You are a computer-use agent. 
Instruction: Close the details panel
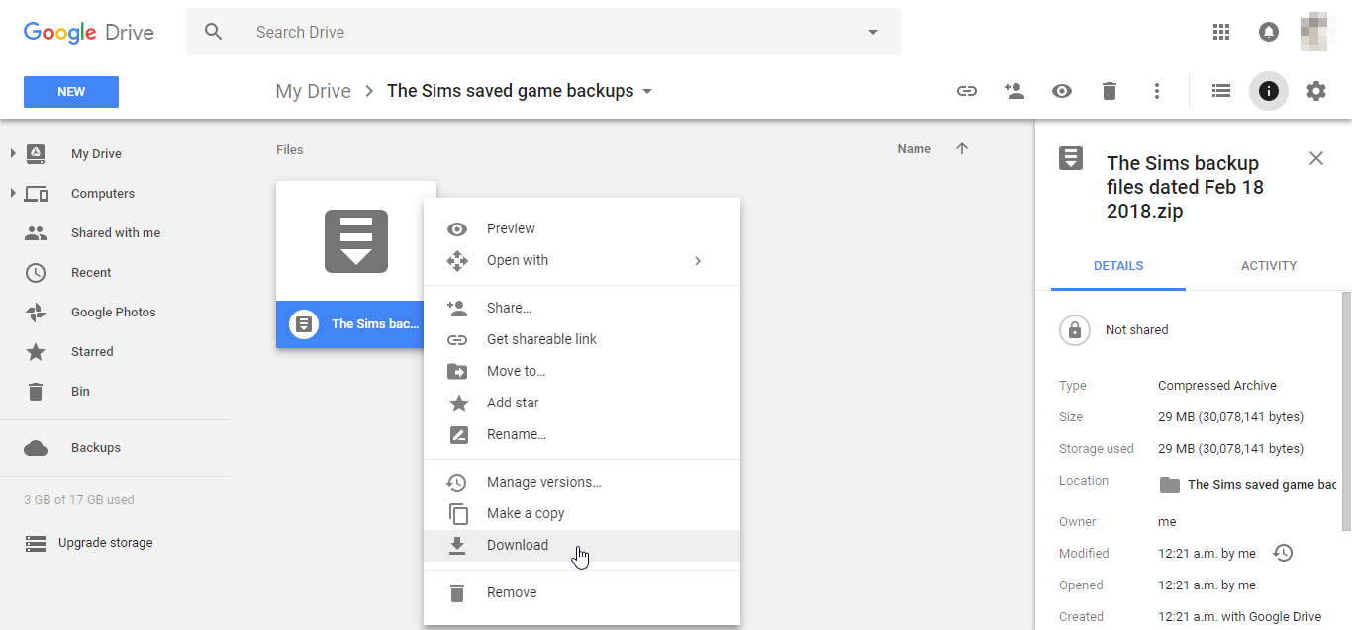tap(1316, 158)
